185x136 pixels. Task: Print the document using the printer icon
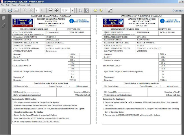click(x=10, y=10)
